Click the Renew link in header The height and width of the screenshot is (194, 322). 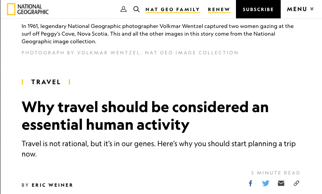(219, 10)
